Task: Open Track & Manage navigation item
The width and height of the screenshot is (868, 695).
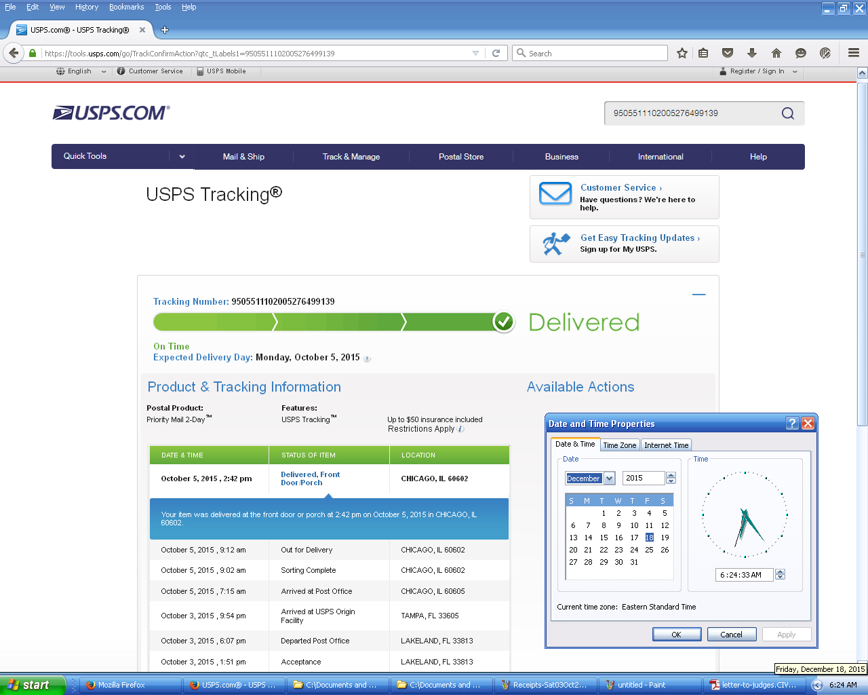Action: tap(351, 157)
